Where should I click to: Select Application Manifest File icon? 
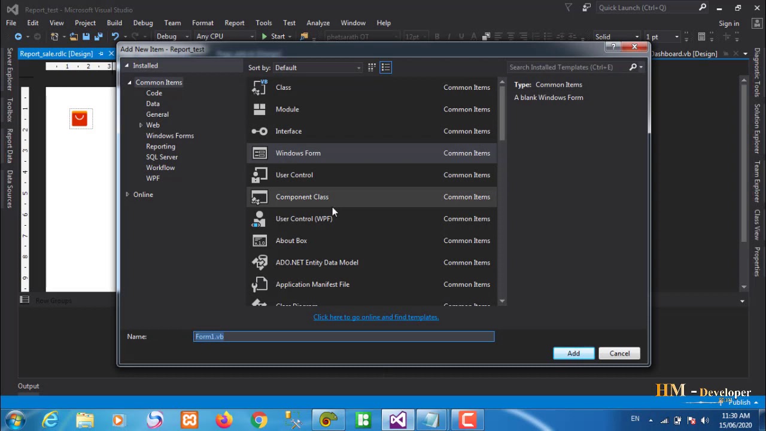[259, 284]
